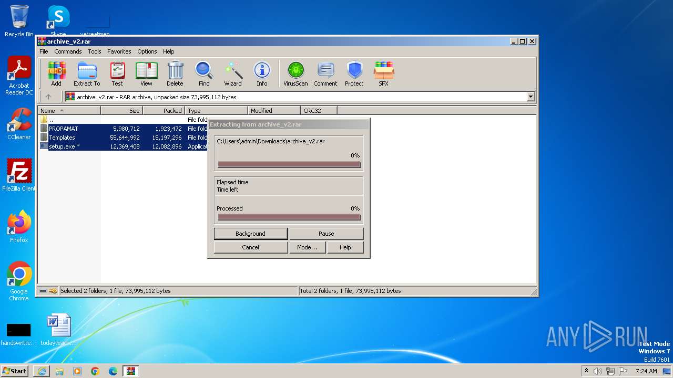Open handwritte file on desktop
Image resolution: width=673 pixels, height=378 pixels.
19,333
